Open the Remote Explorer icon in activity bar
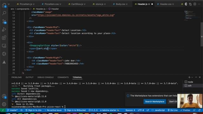Viewport: 203px width, 114px height. pyautogui.click(x=4, y=46)
